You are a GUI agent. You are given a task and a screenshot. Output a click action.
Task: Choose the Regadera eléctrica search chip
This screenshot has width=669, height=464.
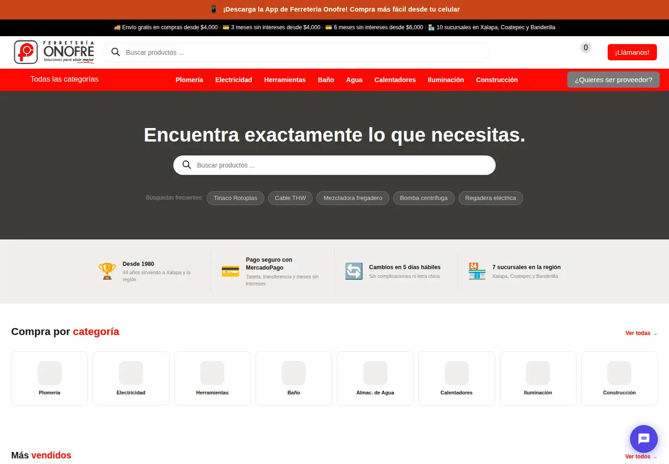[x=491, y=198]
